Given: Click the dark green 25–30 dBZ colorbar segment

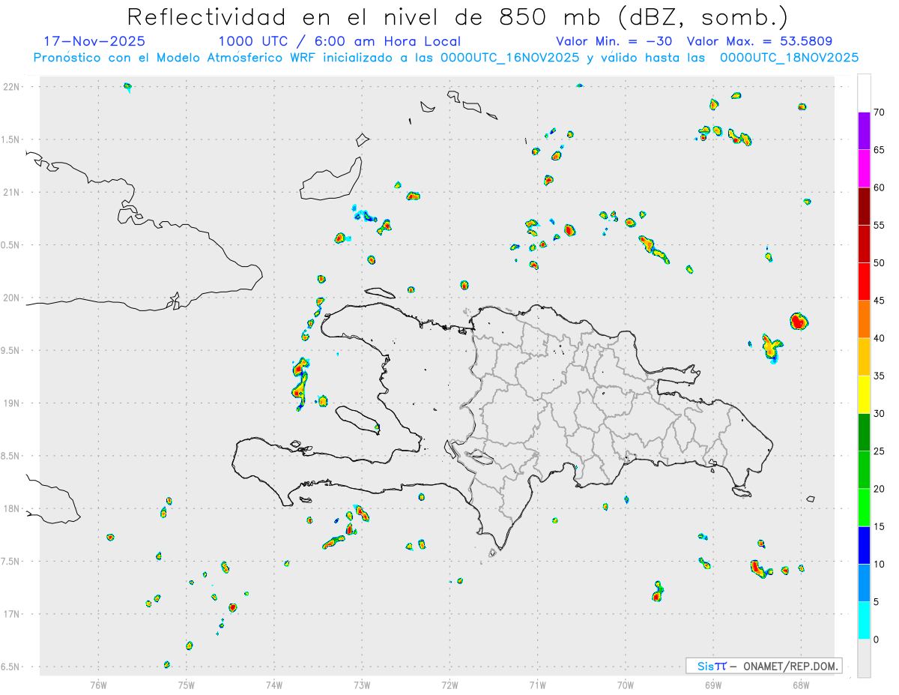Looking at the screenshot, I should pyautogui.click(x=864, y=432).
